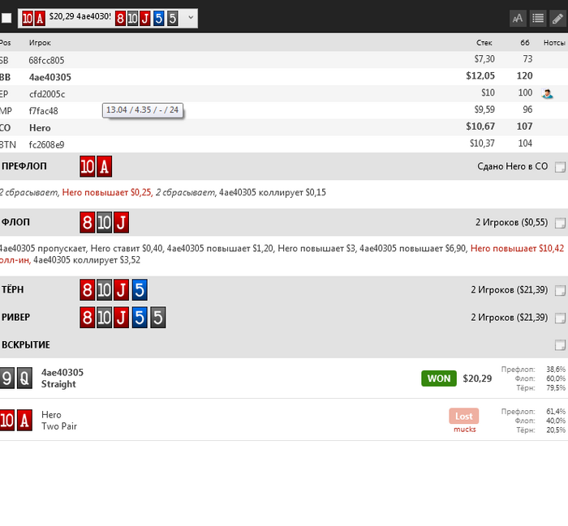The width and height of the screenshot is (568, 526).
Task: Click the ТЁРН section label
Action: pyautogui.click(x=13, y=290)
